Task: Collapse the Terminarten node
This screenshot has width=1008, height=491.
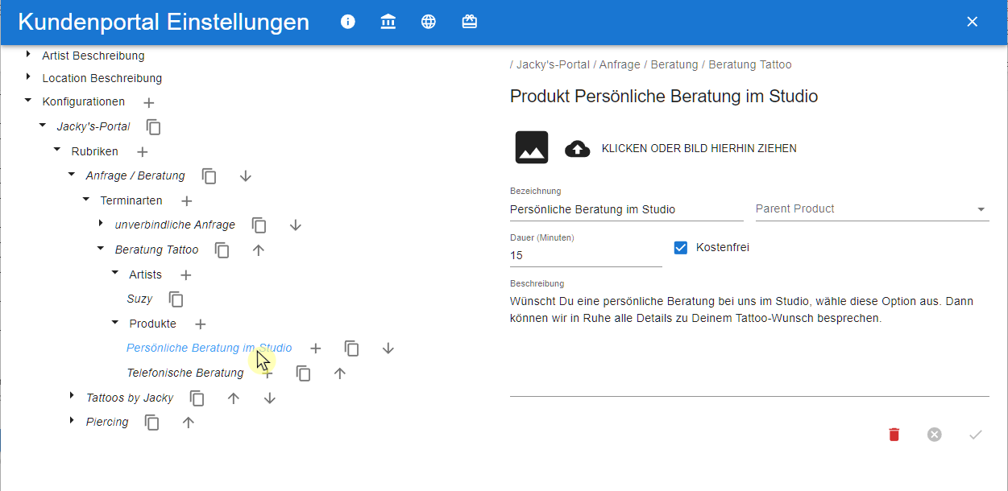Action: [x=86, y=200]
